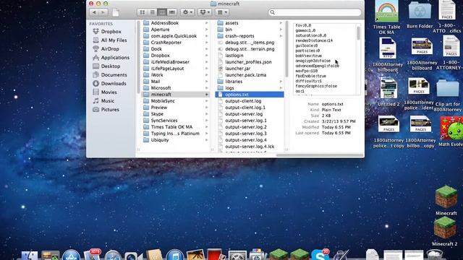Switch Finder to icon view

tap(143, 12)
